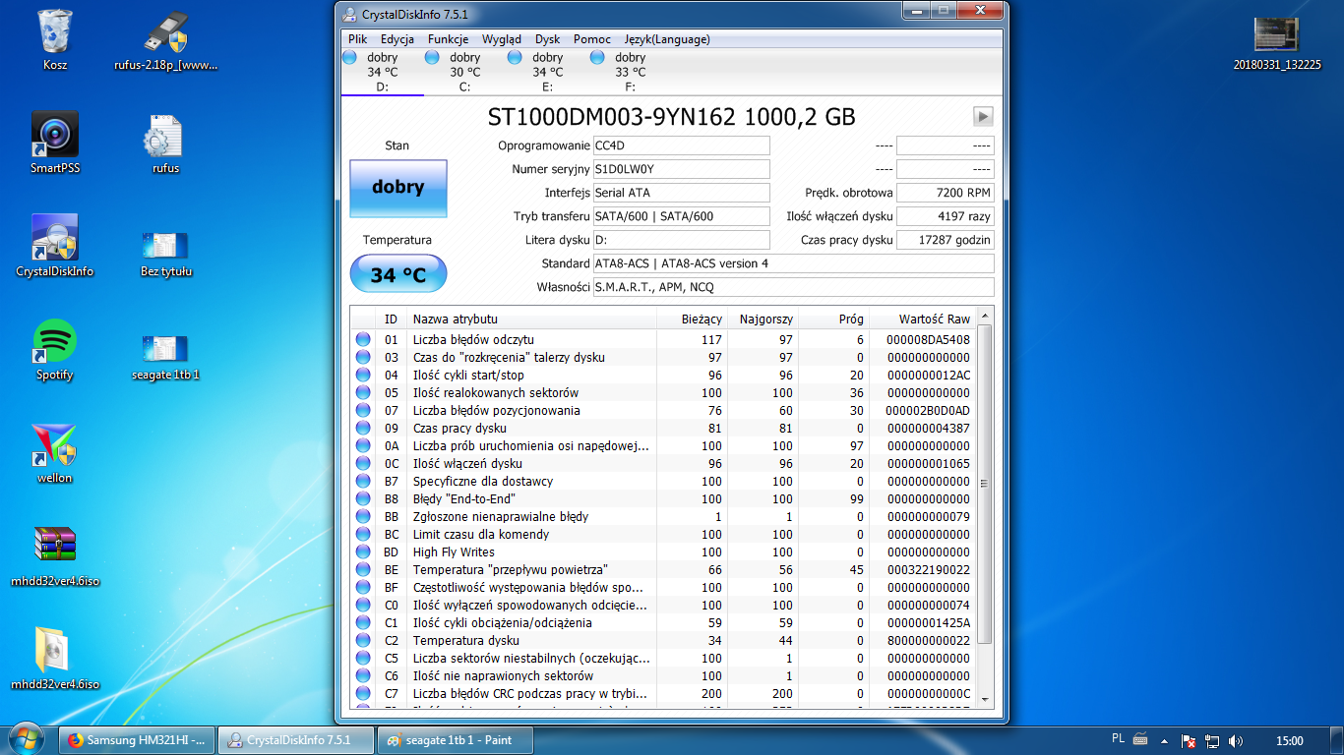Screen dimensions: 1344x755
Task: Click the Własności S.M.A.R.T., APM, NCQ field
Action: pos(794,287)
